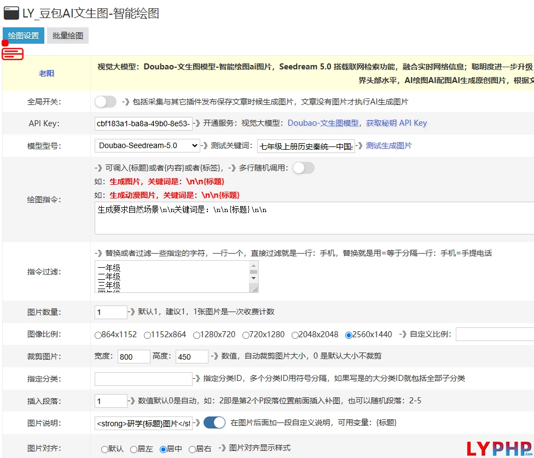Click the down arrow in the 指令过滤 scrollbar
This screenshot has height=458, width=534.
pos(253,278)
